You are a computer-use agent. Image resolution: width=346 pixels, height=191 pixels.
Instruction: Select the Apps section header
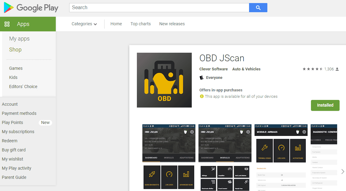click(x=28, y=24)
